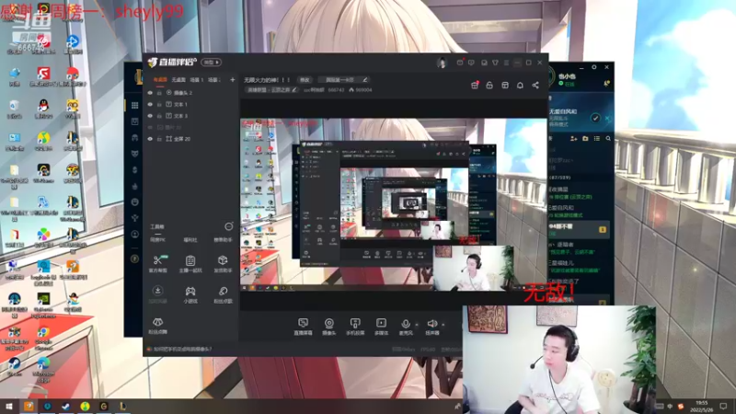Click add-friend icon in League friends panel
Screen dimensions: 736x414
tap(573, 139)
